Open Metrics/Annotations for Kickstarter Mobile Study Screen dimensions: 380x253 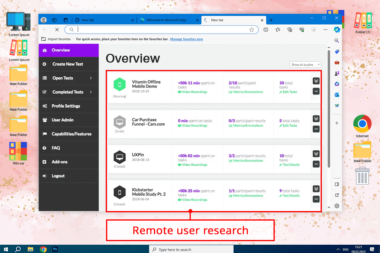tap(246, 196)
